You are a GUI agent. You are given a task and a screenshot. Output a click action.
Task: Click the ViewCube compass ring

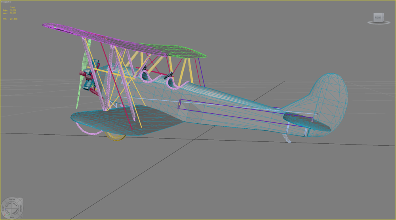[379, 23]
